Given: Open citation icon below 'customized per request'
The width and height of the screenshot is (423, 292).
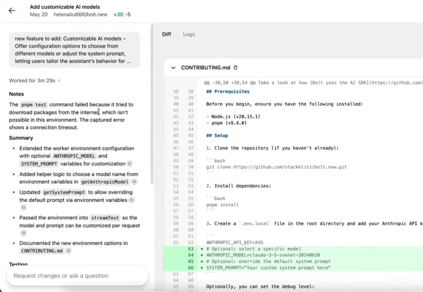Looking at the screenshot, I should [23, 233].
